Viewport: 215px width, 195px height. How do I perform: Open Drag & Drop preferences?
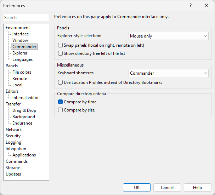click(24, 110)
